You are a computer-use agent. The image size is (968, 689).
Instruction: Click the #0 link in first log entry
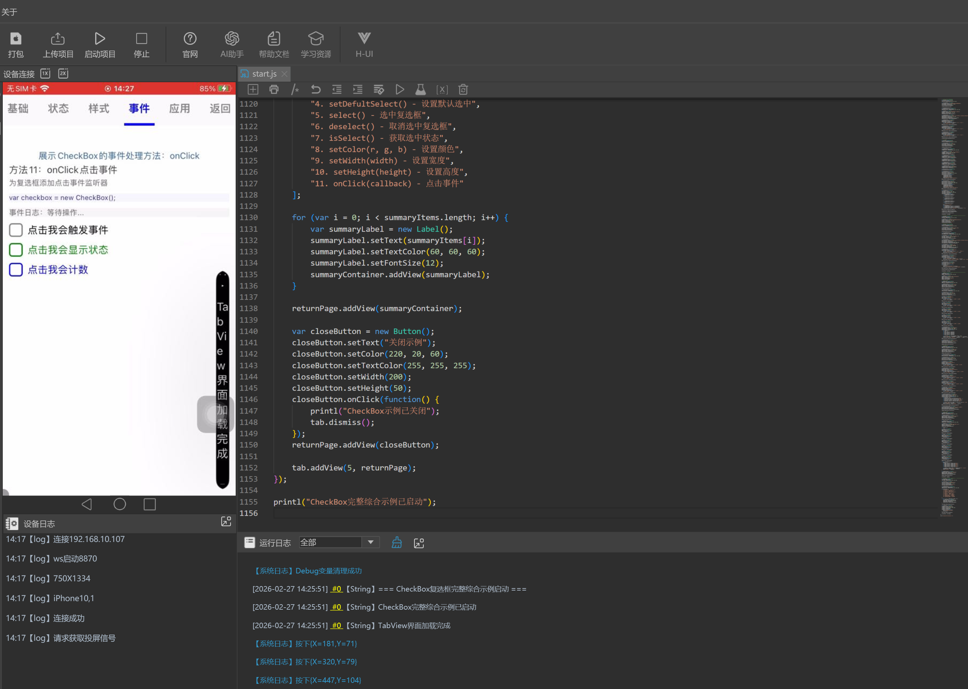(x=336, y=589)
